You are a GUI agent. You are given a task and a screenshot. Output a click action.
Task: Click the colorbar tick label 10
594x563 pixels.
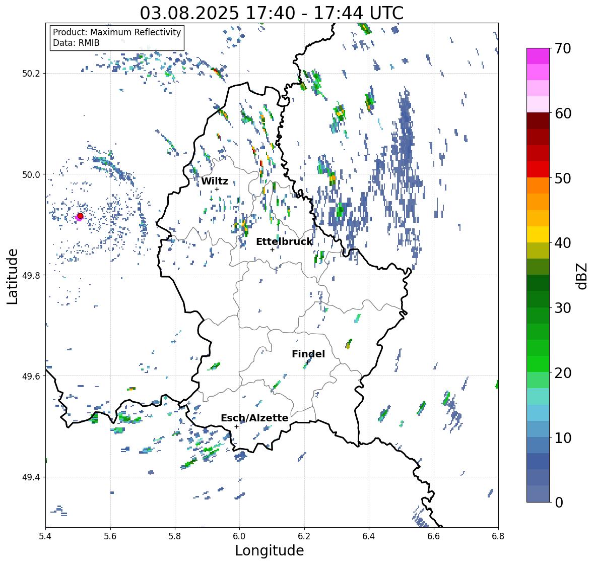563,437
